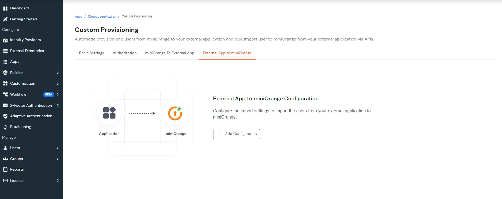Click the Add Configuration button
The image size is (502, 199).
tap(237, 134)
